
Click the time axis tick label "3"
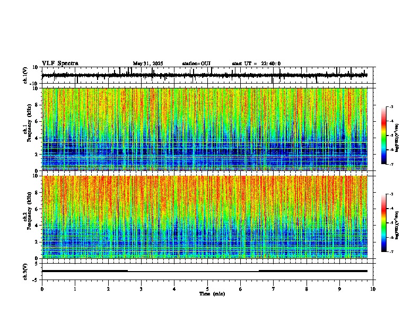coord(141,289)
